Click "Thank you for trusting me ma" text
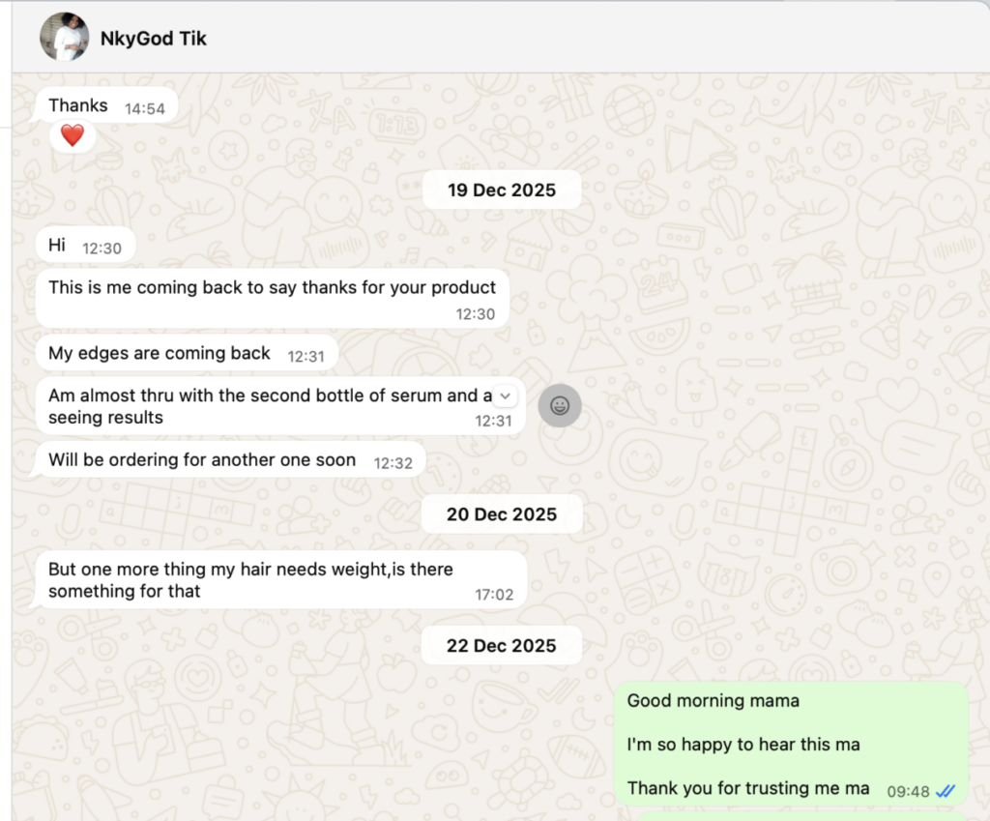The height and width of the screenshot is (821, 990). 748,788
